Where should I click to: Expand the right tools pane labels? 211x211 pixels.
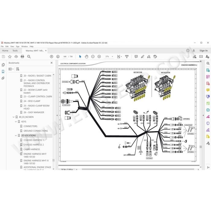208,167
